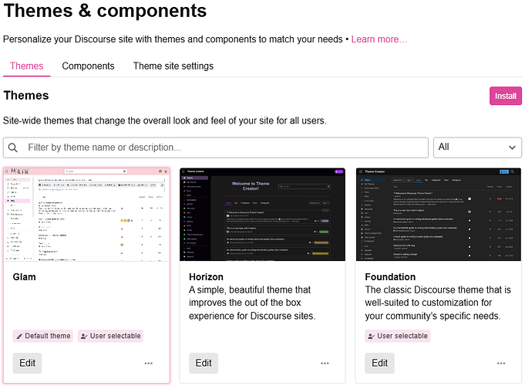Image resolution: width=525 pixels, height=386 pixels.
Task: Open Horizon theme three-dot menu
Action: point(325,363)
